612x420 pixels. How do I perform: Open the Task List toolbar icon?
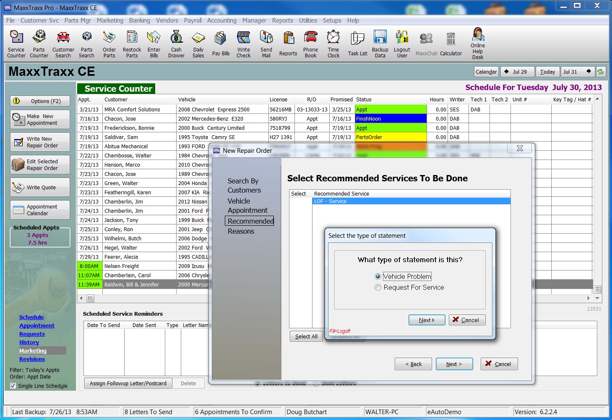(x=358, y=44)
